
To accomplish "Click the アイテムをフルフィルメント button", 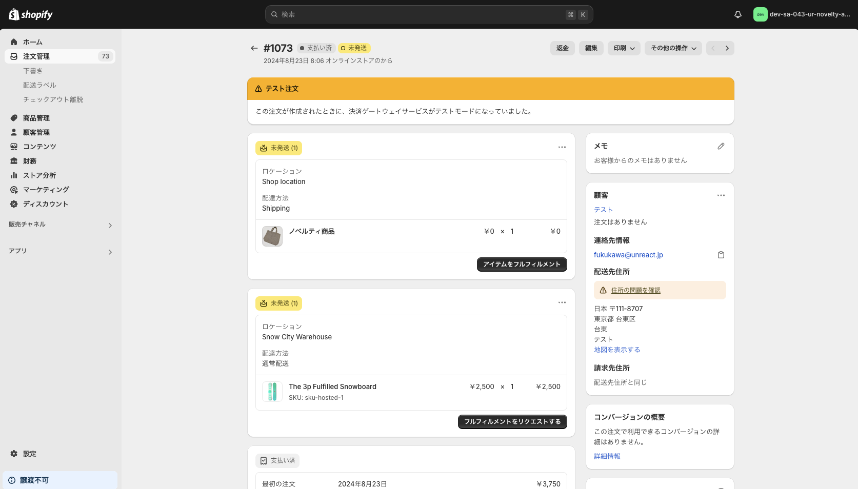I will coord(522,264).
